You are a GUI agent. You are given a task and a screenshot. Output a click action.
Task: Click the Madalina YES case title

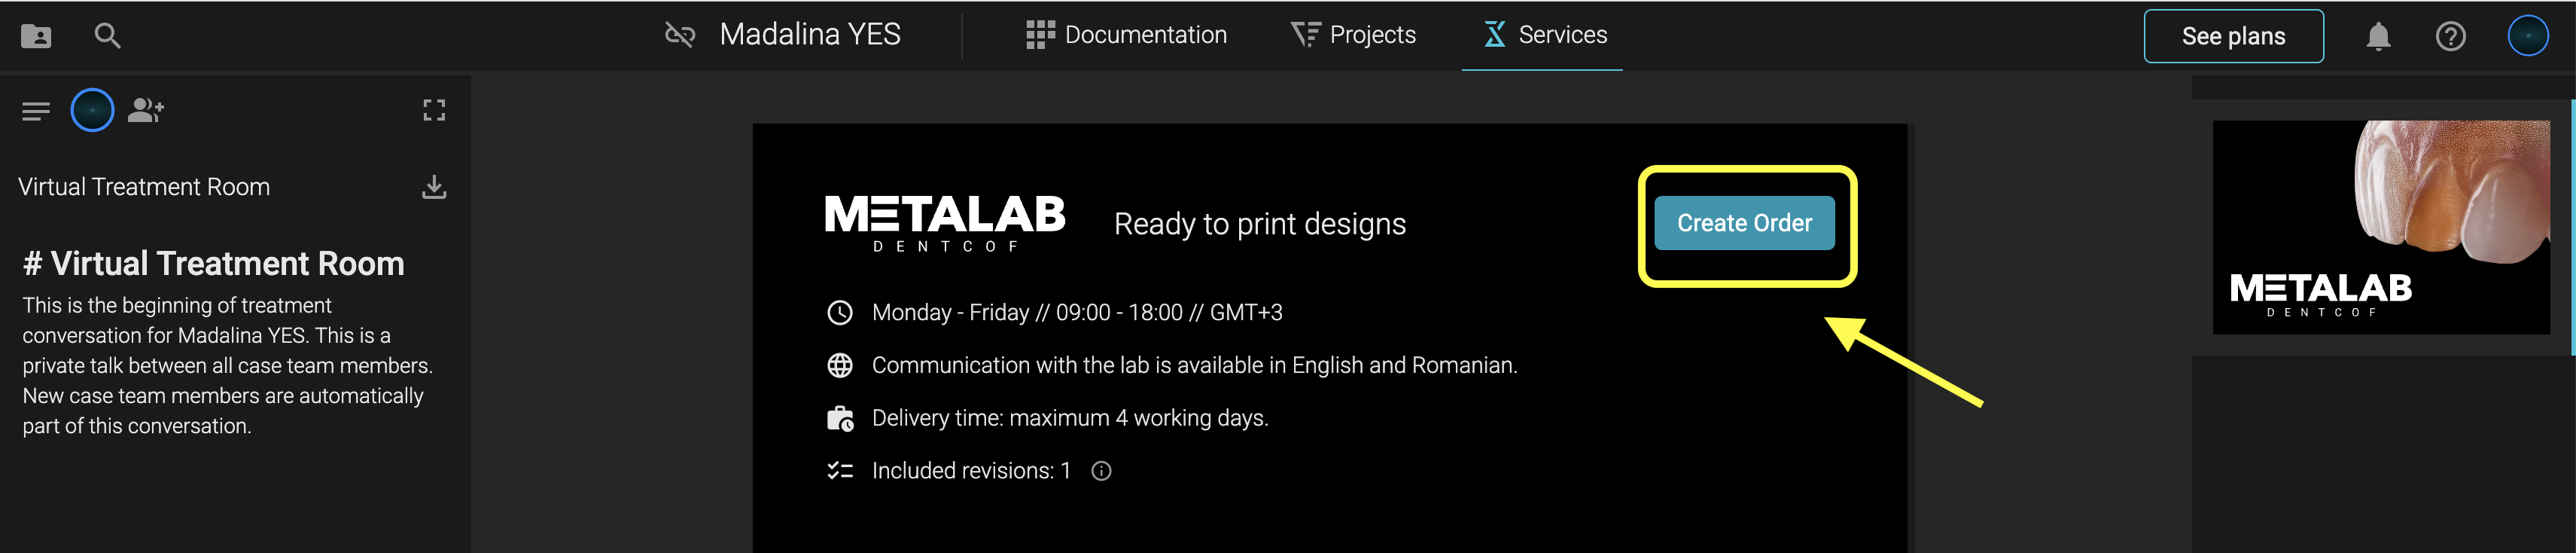point(810,35)
